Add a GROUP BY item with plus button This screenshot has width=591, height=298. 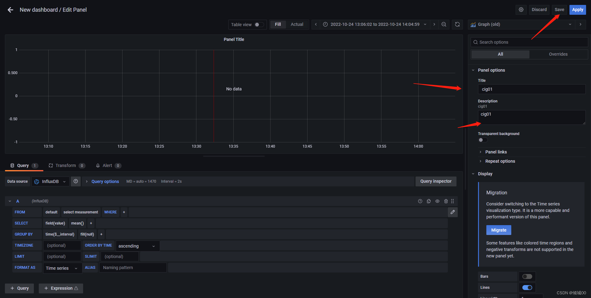[101, 234]
